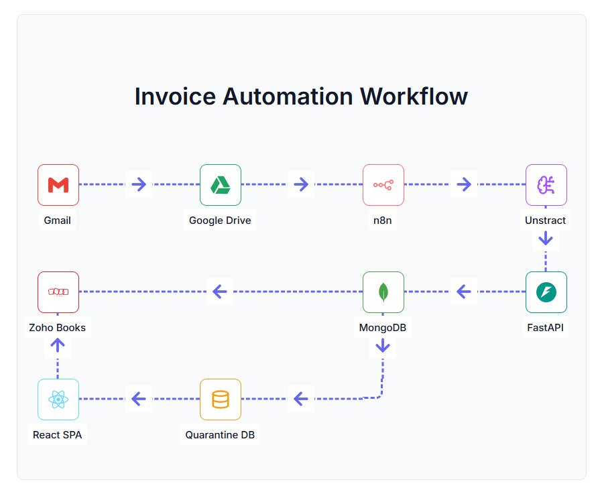Click the up arrow from React SPA to Zoho Books
Image resolution: width=600 pixels, height=492 pixels.
(58, 345)
